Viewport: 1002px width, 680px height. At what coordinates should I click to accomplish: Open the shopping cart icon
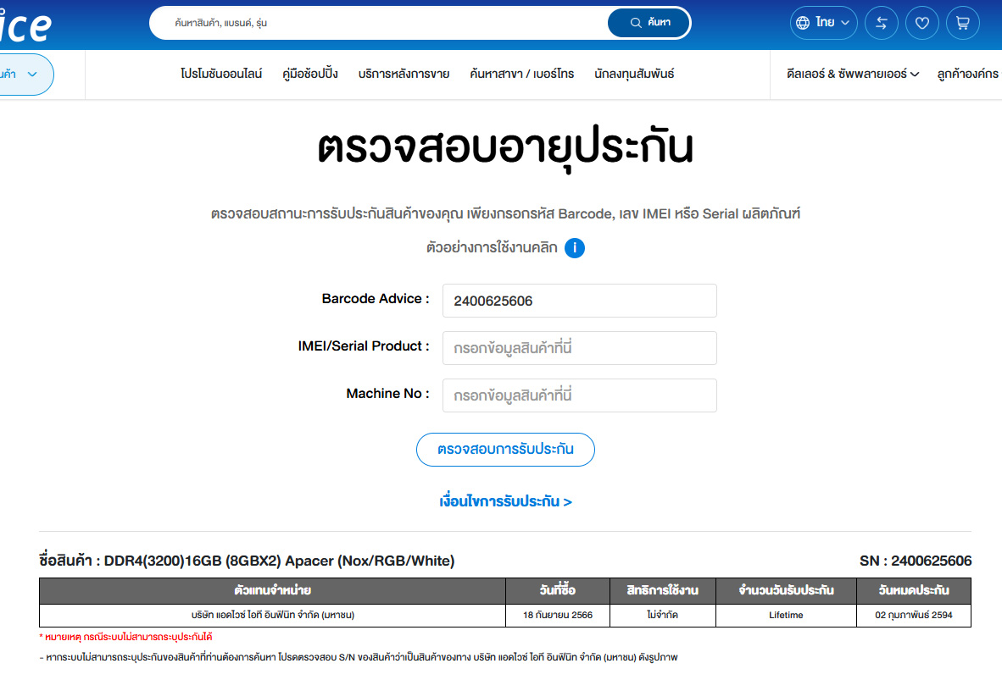click(962, 23)
